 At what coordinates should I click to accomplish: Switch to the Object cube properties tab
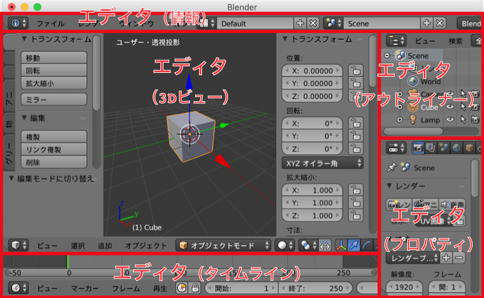(469, 148)
